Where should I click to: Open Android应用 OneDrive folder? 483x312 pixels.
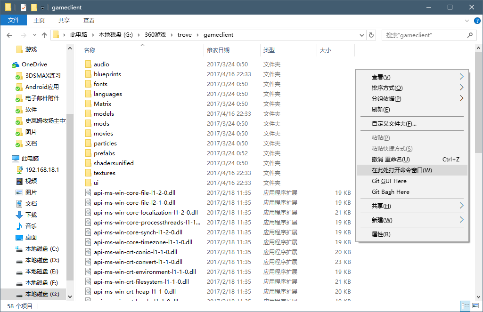click(x=42, y=87)
